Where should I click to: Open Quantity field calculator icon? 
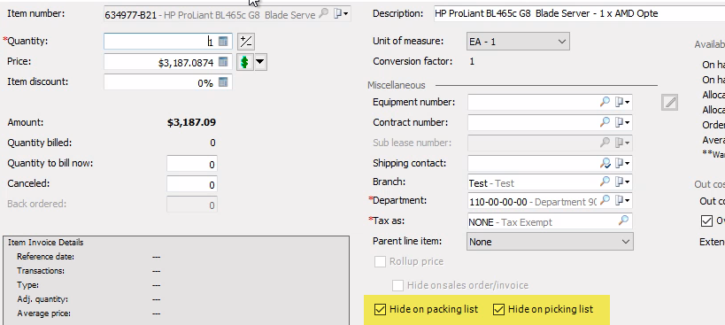(223, 41)
